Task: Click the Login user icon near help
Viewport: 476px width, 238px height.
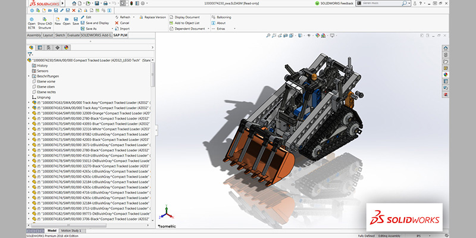Action: pyautogui.click(x=415, y=4)
